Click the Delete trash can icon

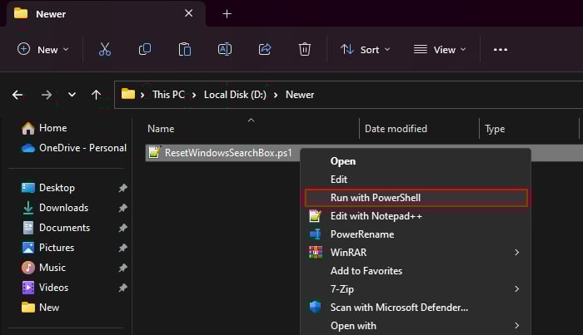(305, 49)
